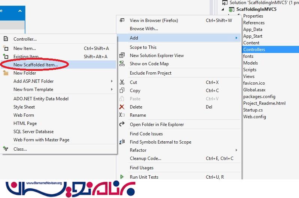
Task: Click the View in Browser icon
Action: (x=122, y=21)
